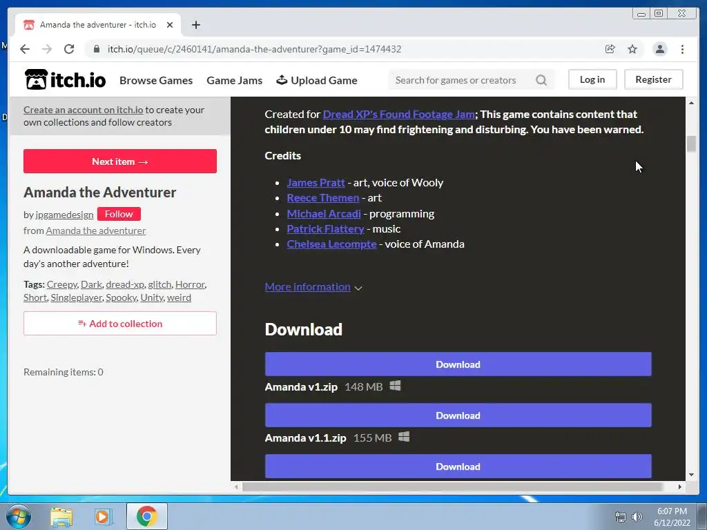Click the horizontal scrollbar right arrow
The height and width of the screenshot is (530, 707).
tap(680, 487)
